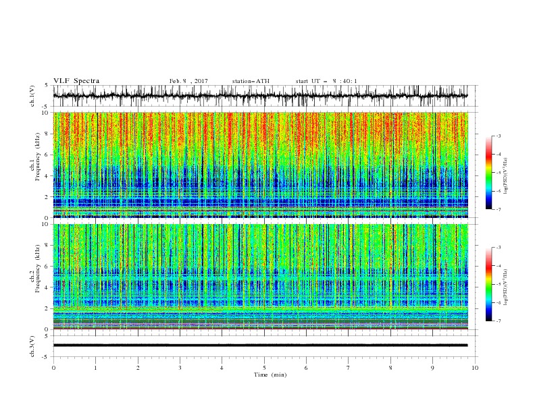The width and height of the screenshot is (535, 413).
Task: Click the "-3" tick on ch.1 colorbar
Action: pos(499,136)
